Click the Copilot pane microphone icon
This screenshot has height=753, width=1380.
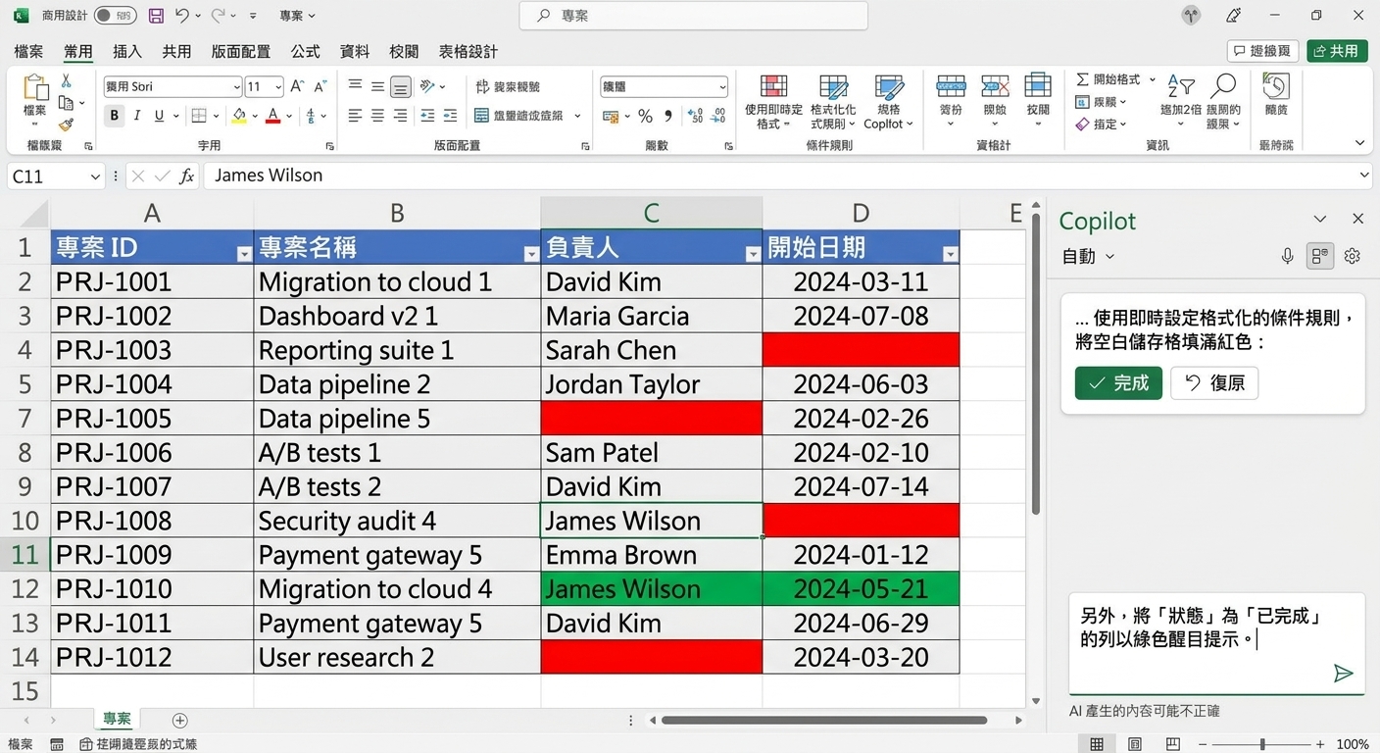click(1288, 256)
